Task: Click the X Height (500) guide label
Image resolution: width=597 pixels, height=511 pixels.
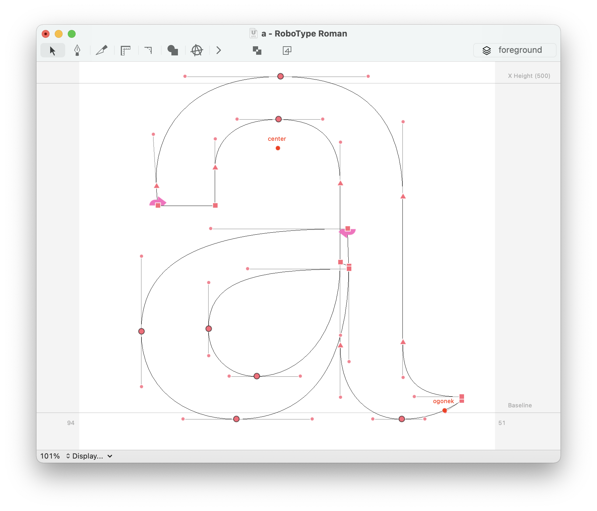Action: tap(529, 76)
